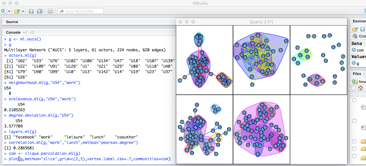
Task: Click the Open File folder icon
Action: click(x=17, y=11)
